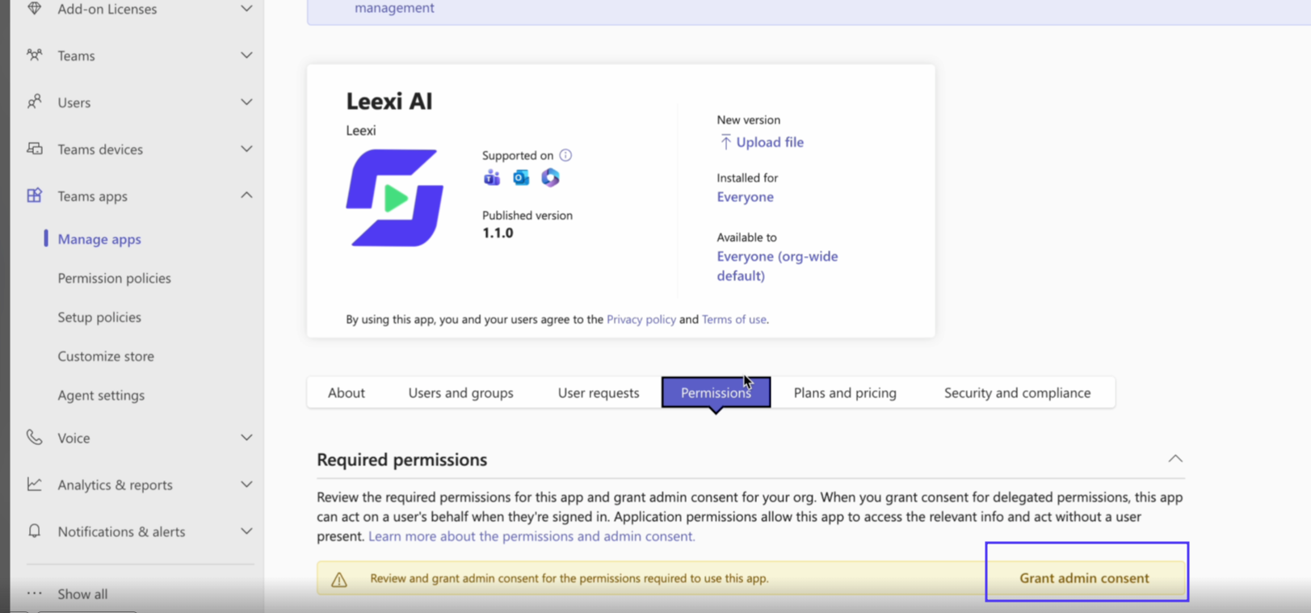
Task: Click the Teams apps sidebar icon
Action: click(34, 195)
